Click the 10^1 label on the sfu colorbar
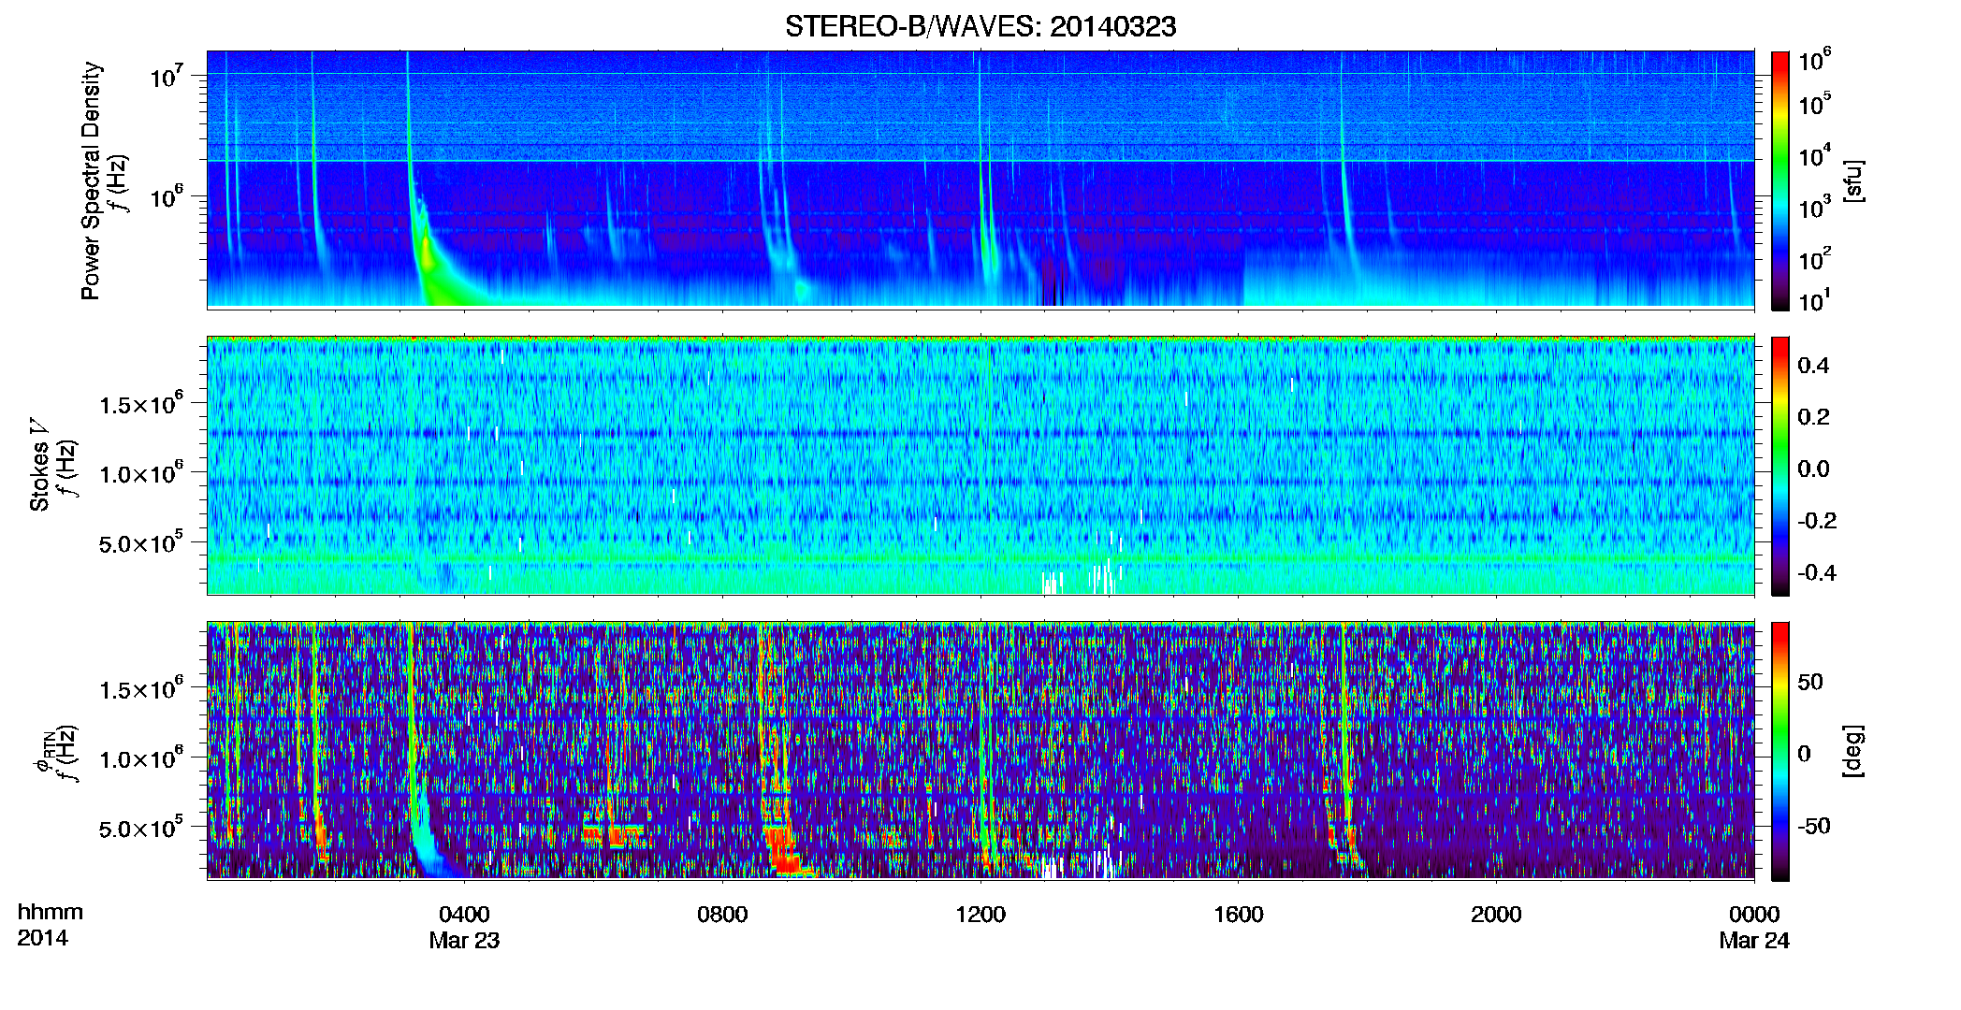The image size is (1961, 1010). (1815, 300)
